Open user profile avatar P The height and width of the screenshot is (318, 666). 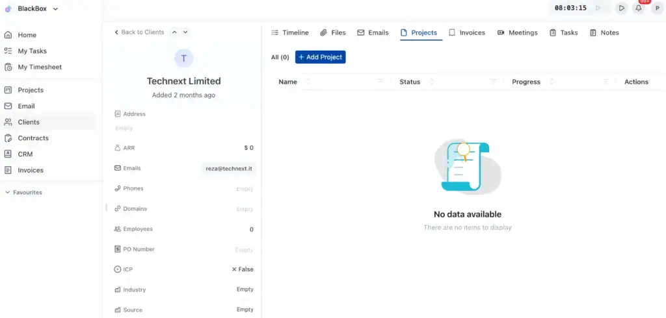point(658,8)
